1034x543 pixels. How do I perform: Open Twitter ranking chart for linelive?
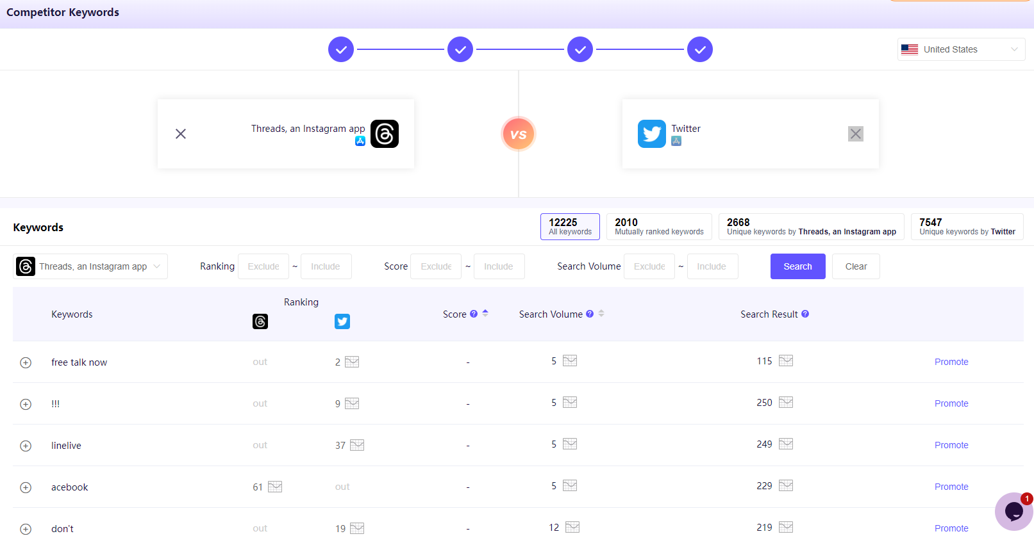coord(357,445)
